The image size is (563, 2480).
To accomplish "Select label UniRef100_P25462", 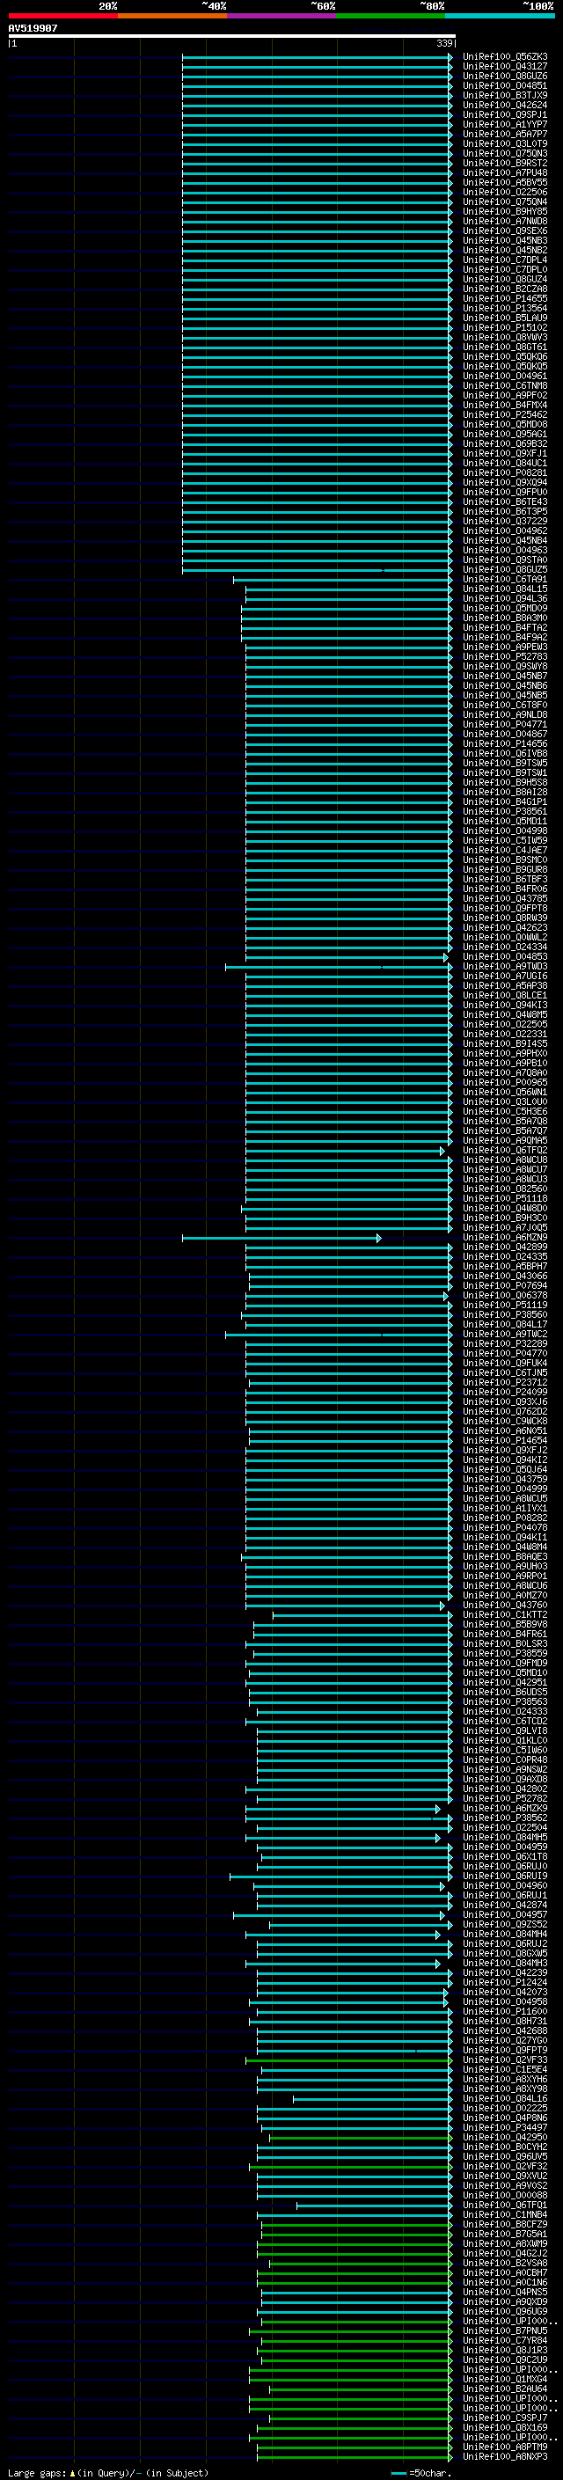I will (505, 415).
